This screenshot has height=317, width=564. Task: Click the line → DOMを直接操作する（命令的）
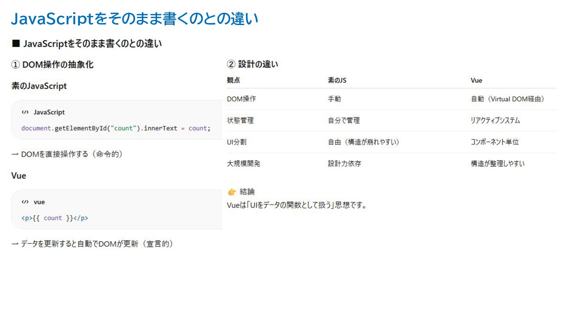coord(67,154)
